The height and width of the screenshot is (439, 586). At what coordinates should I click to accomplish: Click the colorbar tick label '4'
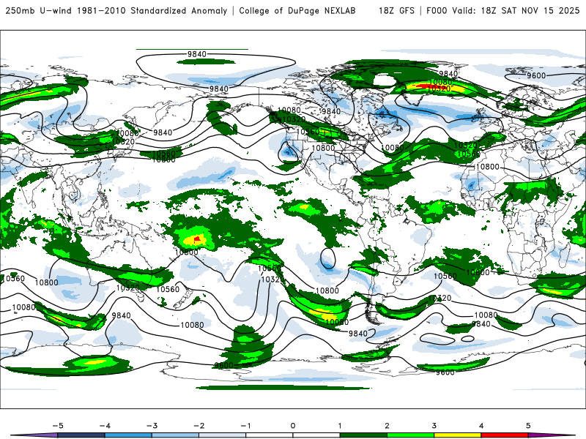(481, 426)
